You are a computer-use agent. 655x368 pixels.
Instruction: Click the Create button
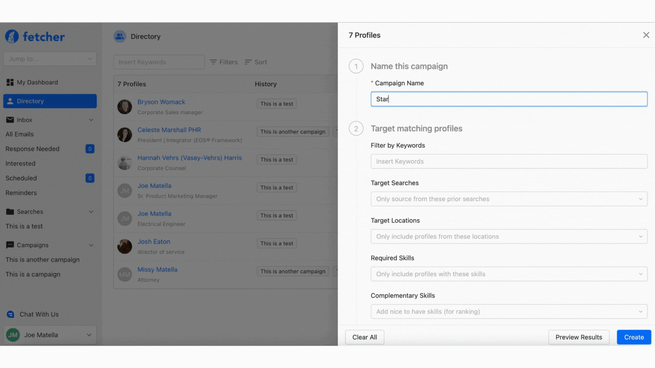(634, 337)
